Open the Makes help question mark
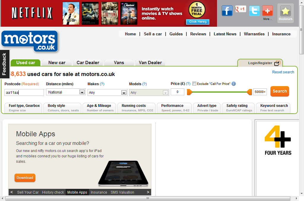This screenshot has height=201, width=304. click(102, 84)
